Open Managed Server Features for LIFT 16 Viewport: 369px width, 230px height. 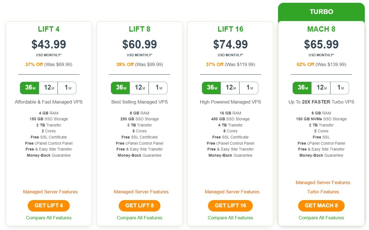pos(232,192)
